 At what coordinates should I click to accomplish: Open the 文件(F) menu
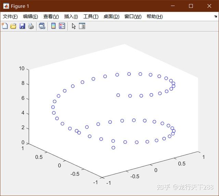(10, 16)
